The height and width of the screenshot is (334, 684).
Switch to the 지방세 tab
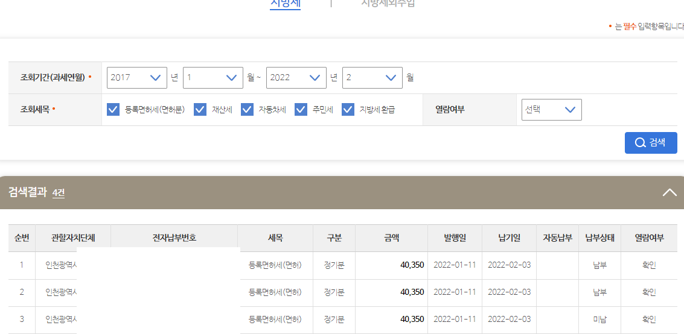pyautogui.click(x=286, y=4)
